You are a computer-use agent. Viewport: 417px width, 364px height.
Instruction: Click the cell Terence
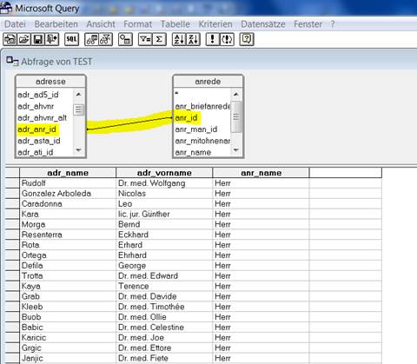point(164,286)
